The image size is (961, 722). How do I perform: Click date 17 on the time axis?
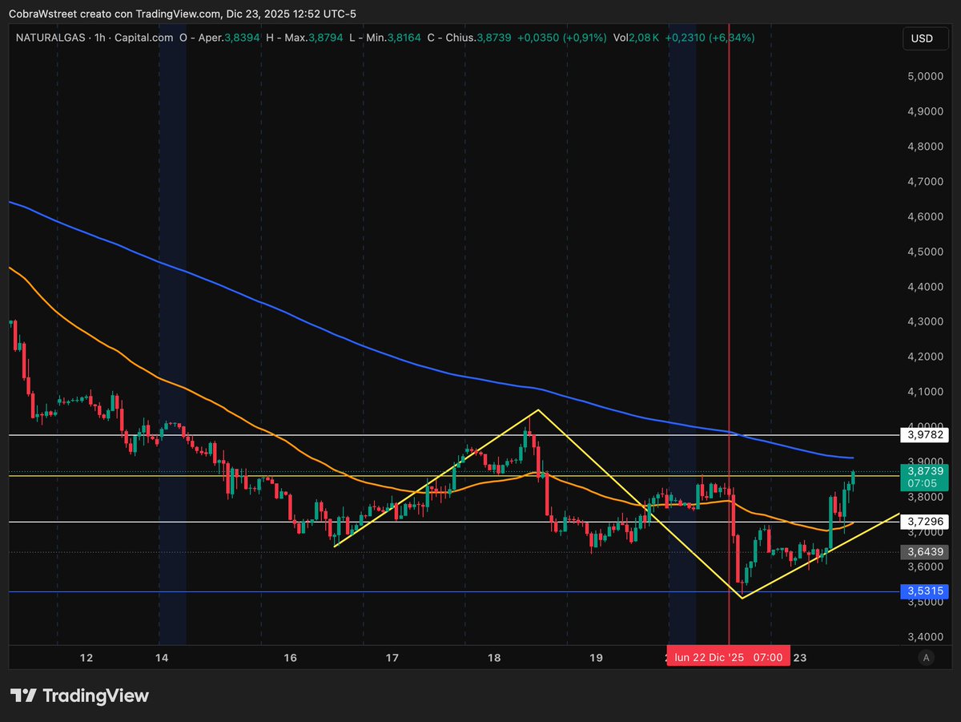392,657
